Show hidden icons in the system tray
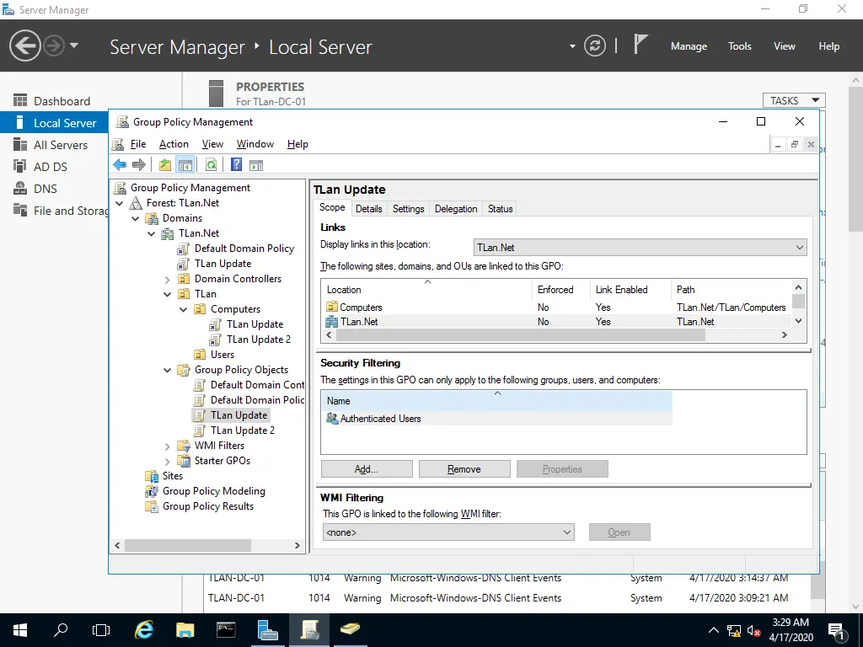 [713, 630]
